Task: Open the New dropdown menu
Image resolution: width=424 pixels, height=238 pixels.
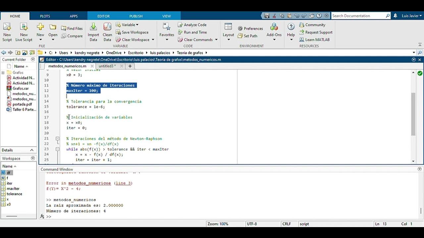Action: tap(40, 40)
